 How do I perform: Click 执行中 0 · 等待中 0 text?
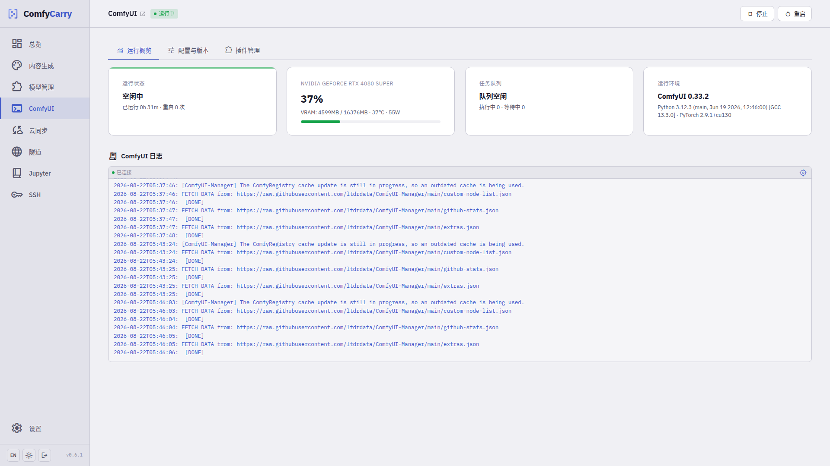tap(502, 107)
